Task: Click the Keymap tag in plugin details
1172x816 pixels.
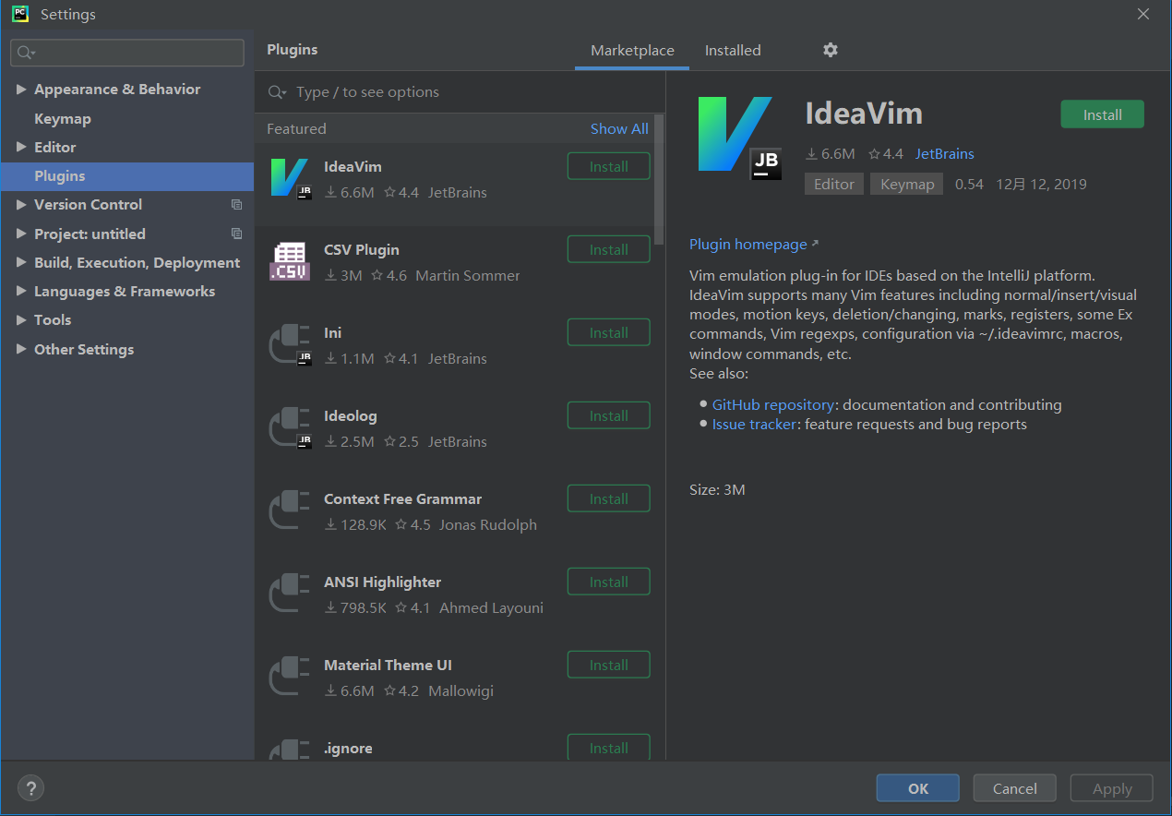Action: point(907,184)
